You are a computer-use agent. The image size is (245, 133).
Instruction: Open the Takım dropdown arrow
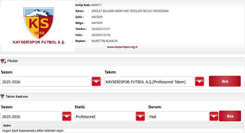click(x=199, y=81)
